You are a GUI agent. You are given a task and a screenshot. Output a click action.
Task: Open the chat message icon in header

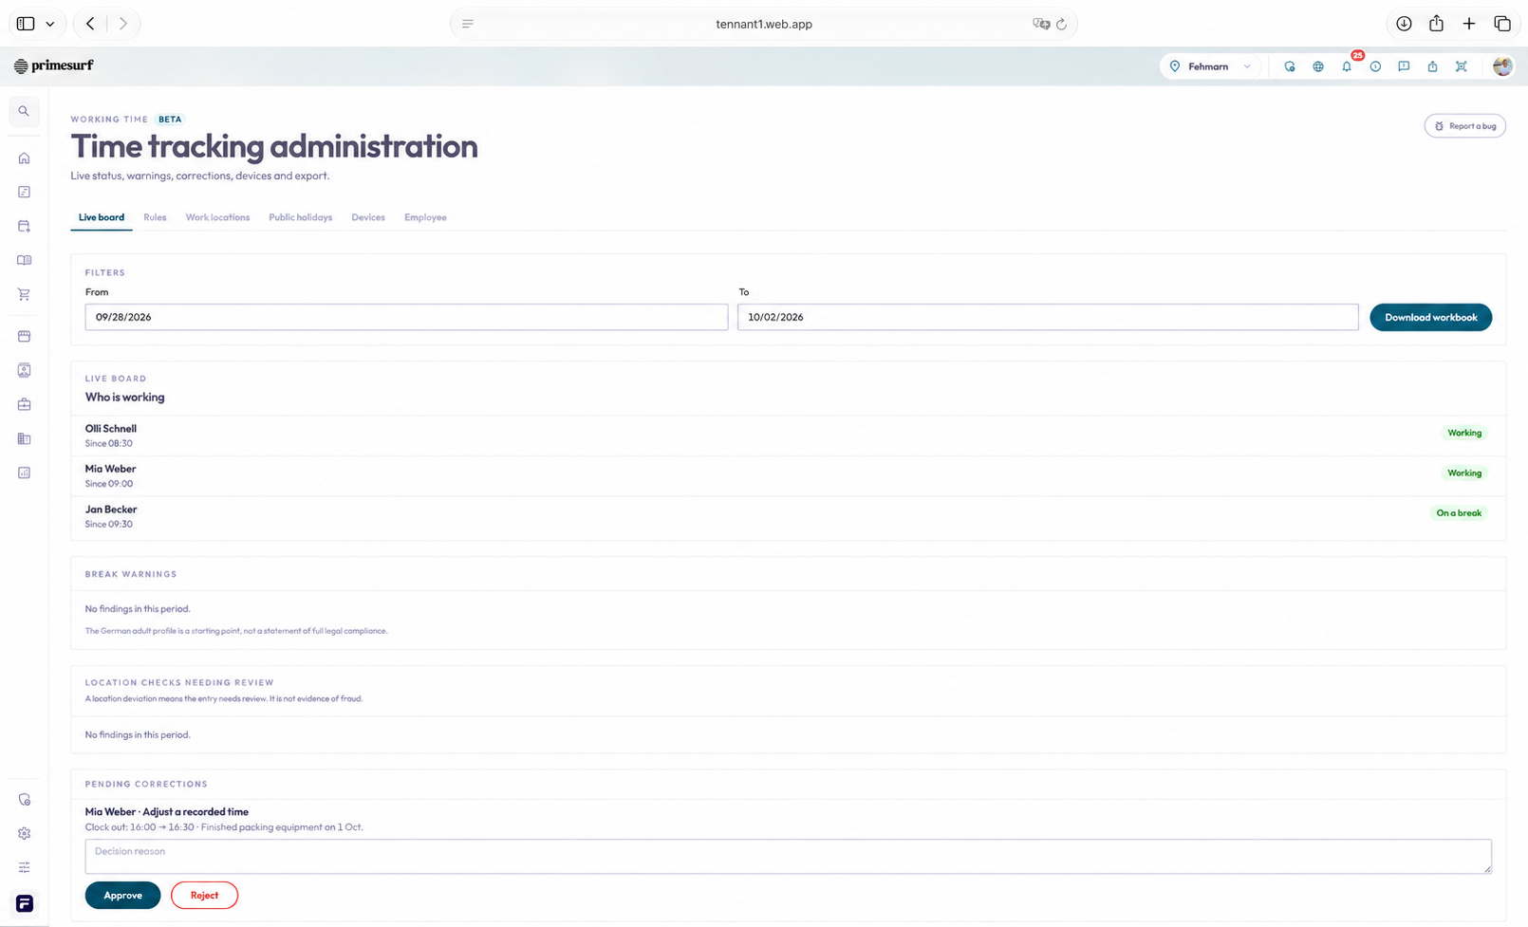(x=1404, y=66)
